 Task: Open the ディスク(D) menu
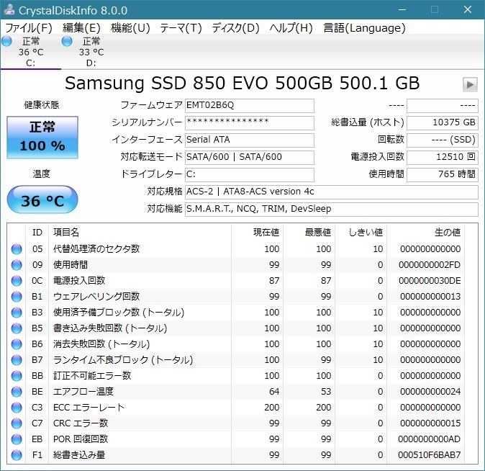235,28
